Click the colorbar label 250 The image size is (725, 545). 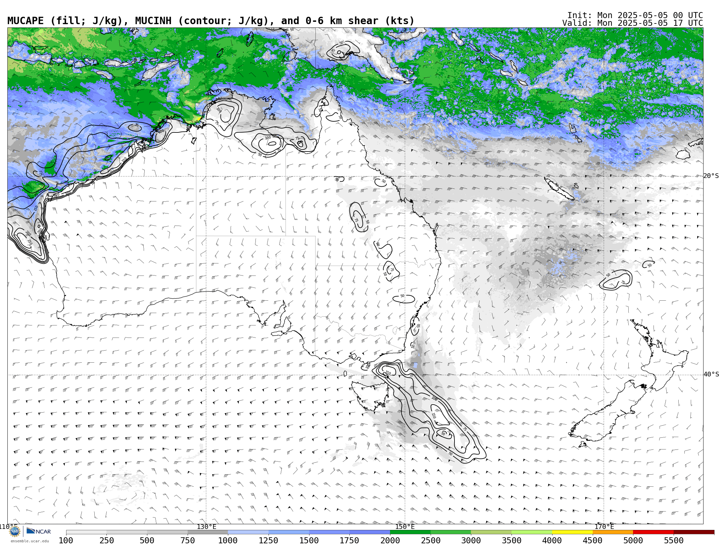[x=106, y=541]
